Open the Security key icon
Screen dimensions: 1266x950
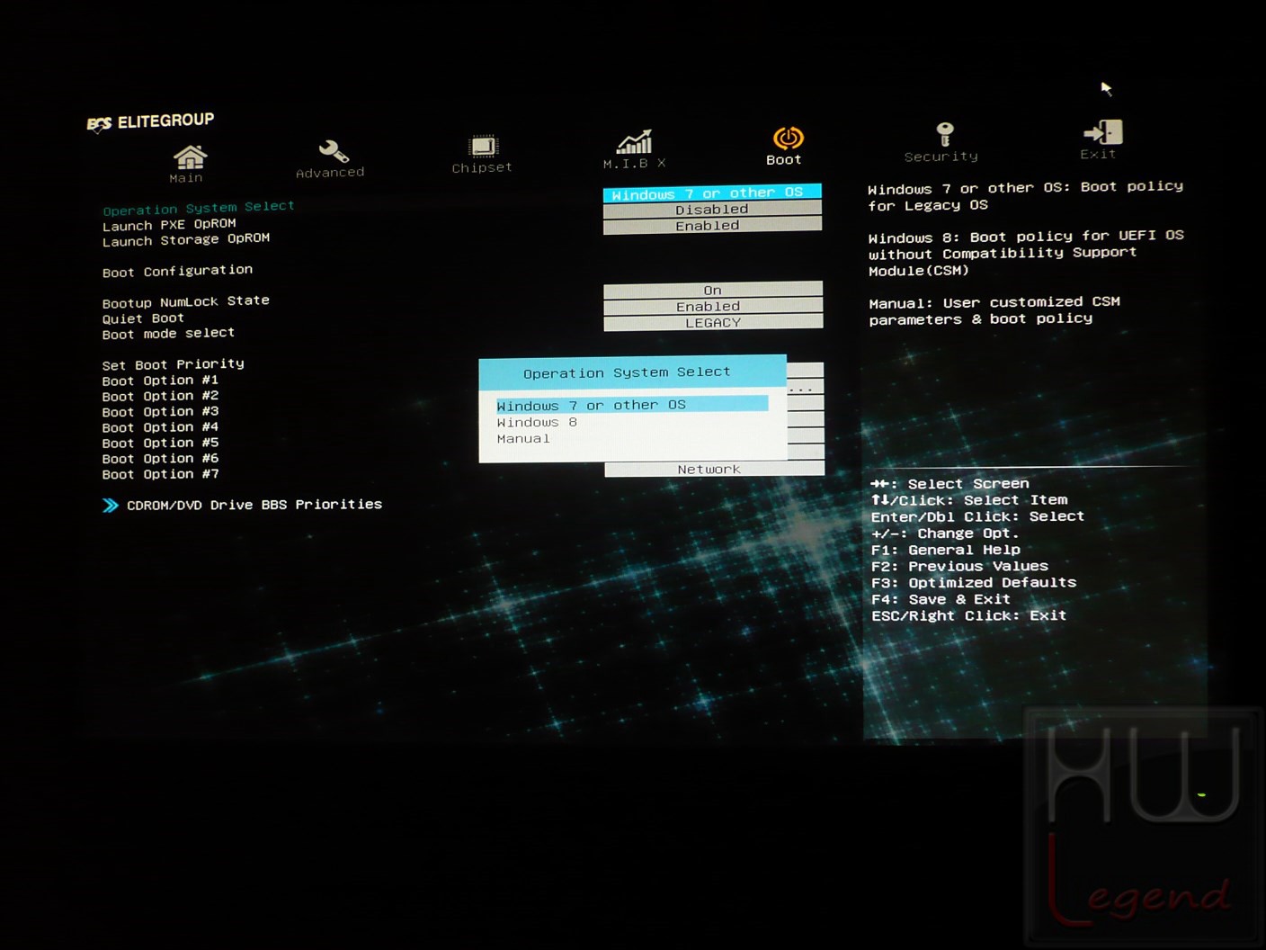(x=945, y=134)
